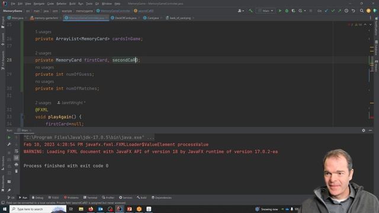This screenshot has width=379, height=213.
Task: Click the wrench icon in run panel
Action: coord(9,144)
